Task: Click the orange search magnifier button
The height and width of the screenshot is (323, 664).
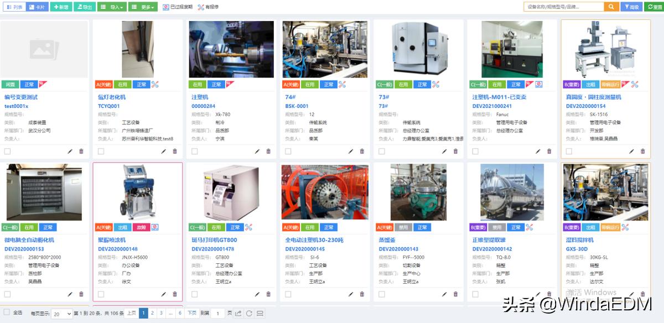Action: [x=611, y=7]
